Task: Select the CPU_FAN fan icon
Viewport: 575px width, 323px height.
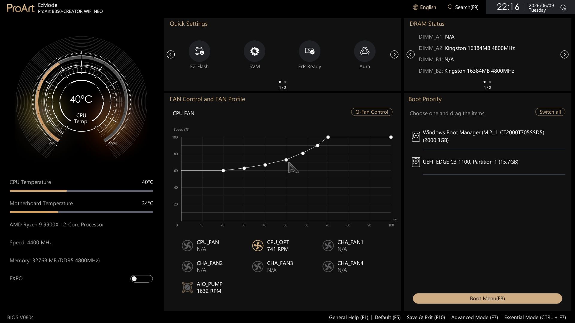Action: [187, 246]
